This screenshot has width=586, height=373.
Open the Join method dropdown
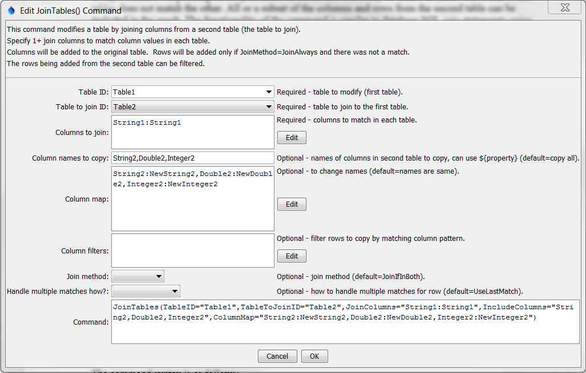138,277
